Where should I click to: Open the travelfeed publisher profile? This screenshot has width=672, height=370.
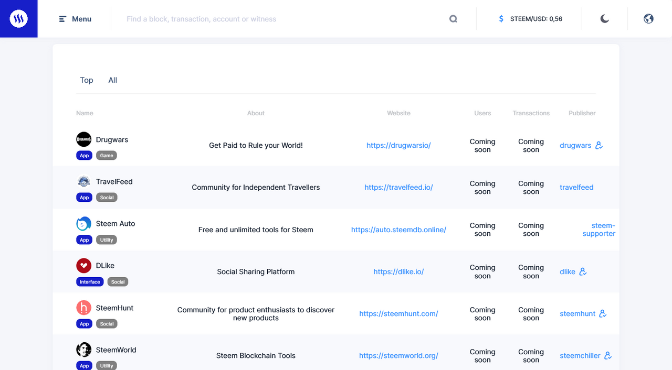pyautogui.click(x=576, y=188)
